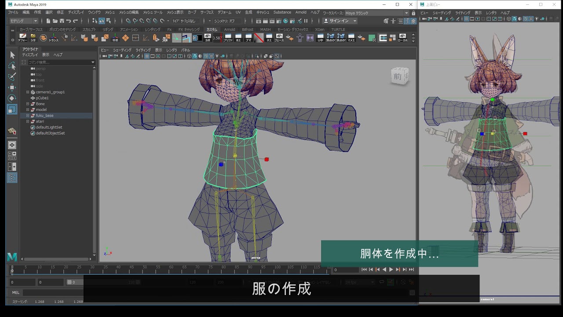563x317 pixels.
Task: Click the last-used tool icon in toolbox
Action: point(12,131)
